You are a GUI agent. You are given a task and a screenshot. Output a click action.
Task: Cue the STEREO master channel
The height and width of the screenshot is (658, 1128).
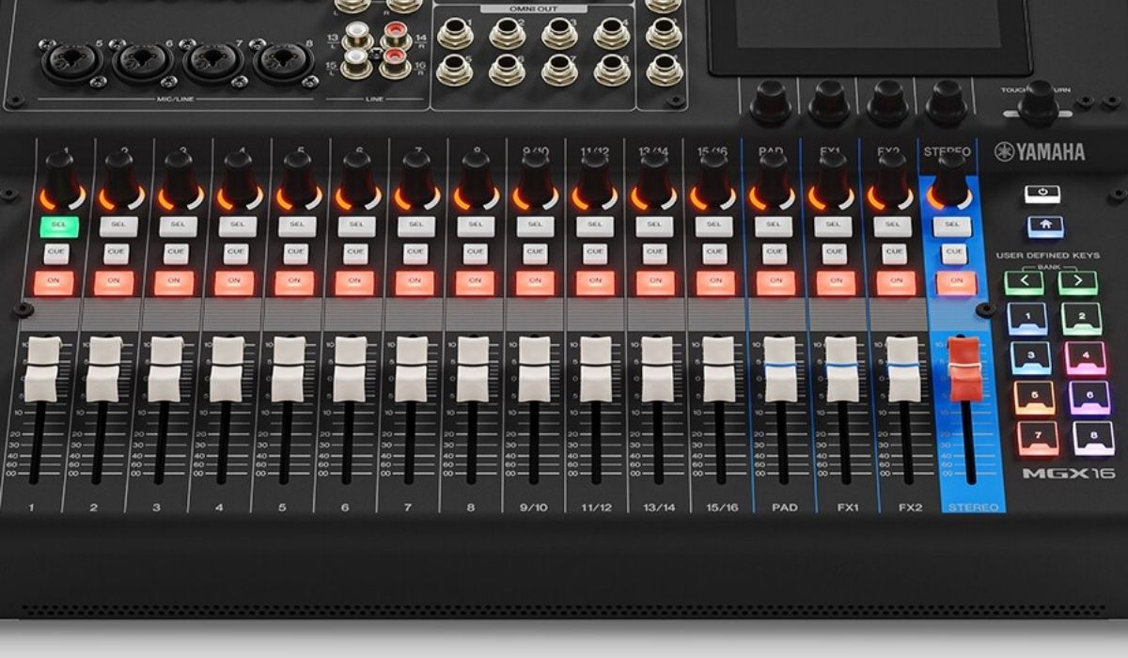click(x=953, y=254)
